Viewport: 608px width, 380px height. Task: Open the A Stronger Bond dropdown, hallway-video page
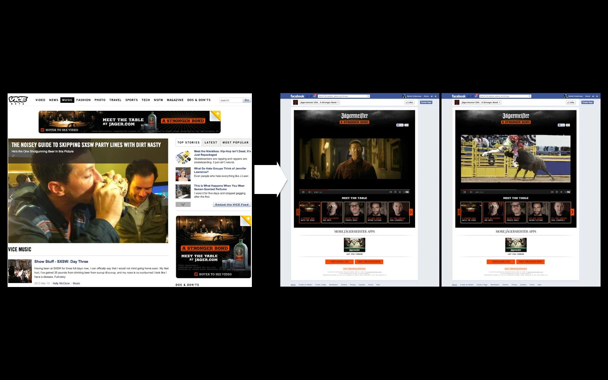click(329, 102)
